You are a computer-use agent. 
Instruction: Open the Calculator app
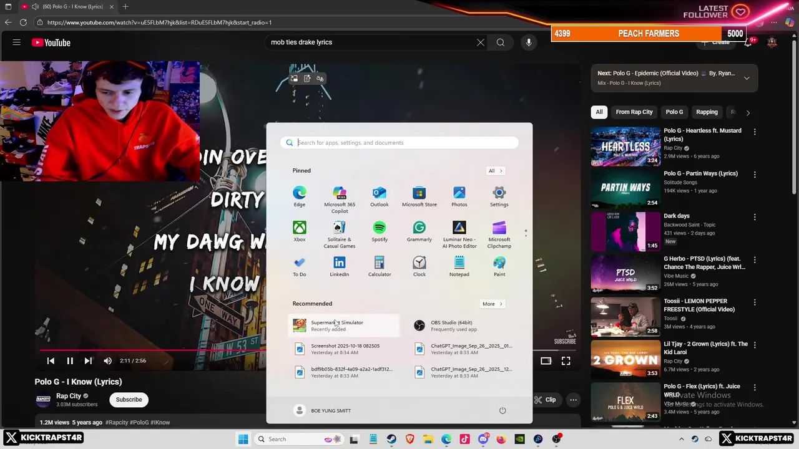pyautogui.click(x=380, y=266)
